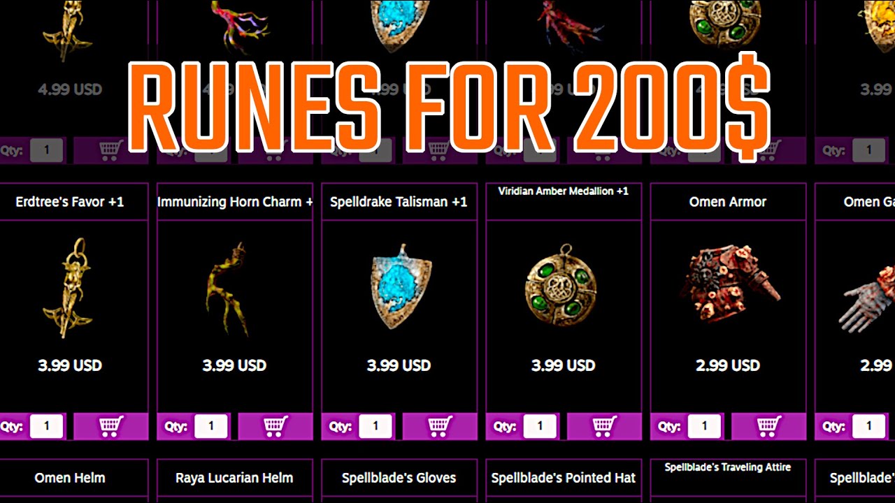Add Immunizing Horn Charm to cart
The height and width of the screenshot is (503, 895).
pos(275,426)
